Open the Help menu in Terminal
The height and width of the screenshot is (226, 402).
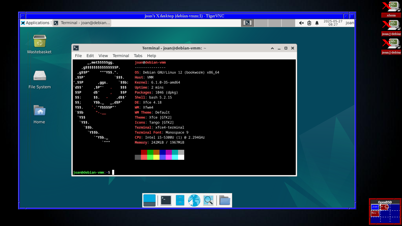pos(152,56)
